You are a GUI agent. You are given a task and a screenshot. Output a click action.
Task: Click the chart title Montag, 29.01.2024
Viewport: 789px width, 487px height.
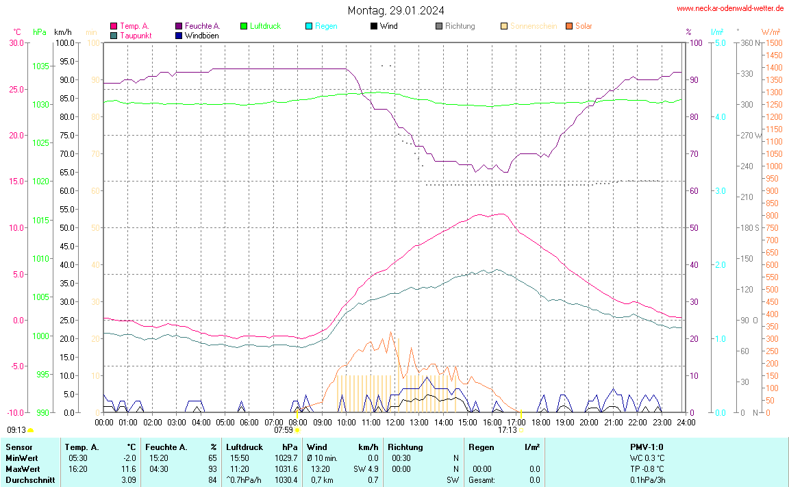coord(395,10)
